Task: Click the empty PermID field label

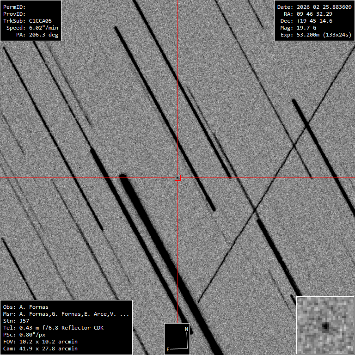Action: pos(14,7)
